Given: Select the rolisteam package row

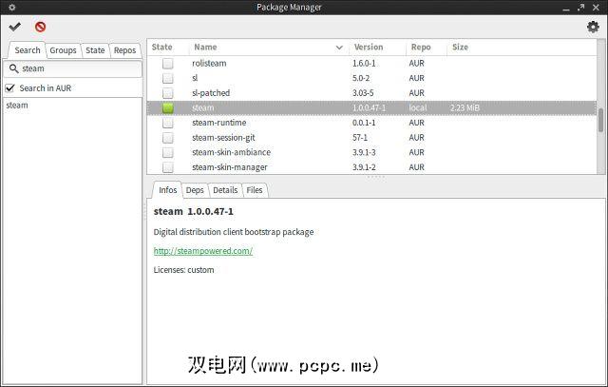Looking at the screenshot, I should tap(371, 64).
